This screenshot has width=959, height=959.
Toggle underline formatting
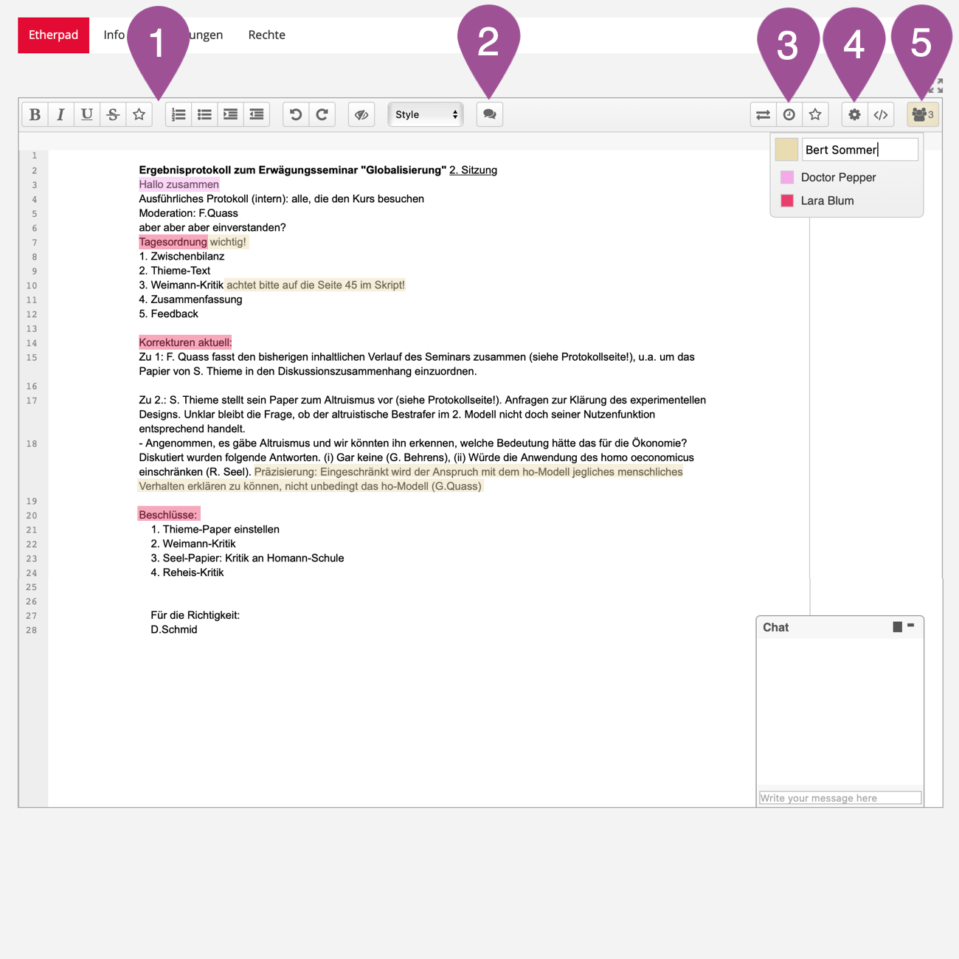[x=87, y=114]
